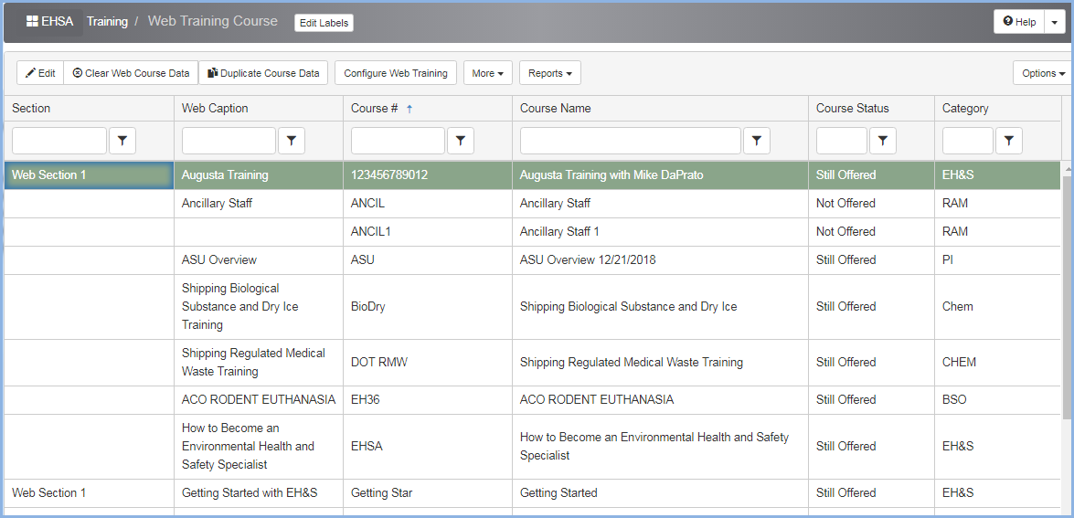Click the Course Status column filter icon
The image size is (1074, 518).
883,141
